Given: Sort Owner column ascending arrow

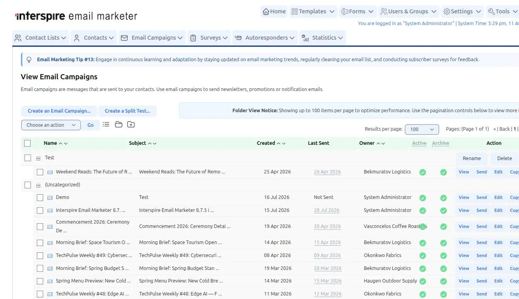Looking at the screenshot, I should click(x=378, y=143).
